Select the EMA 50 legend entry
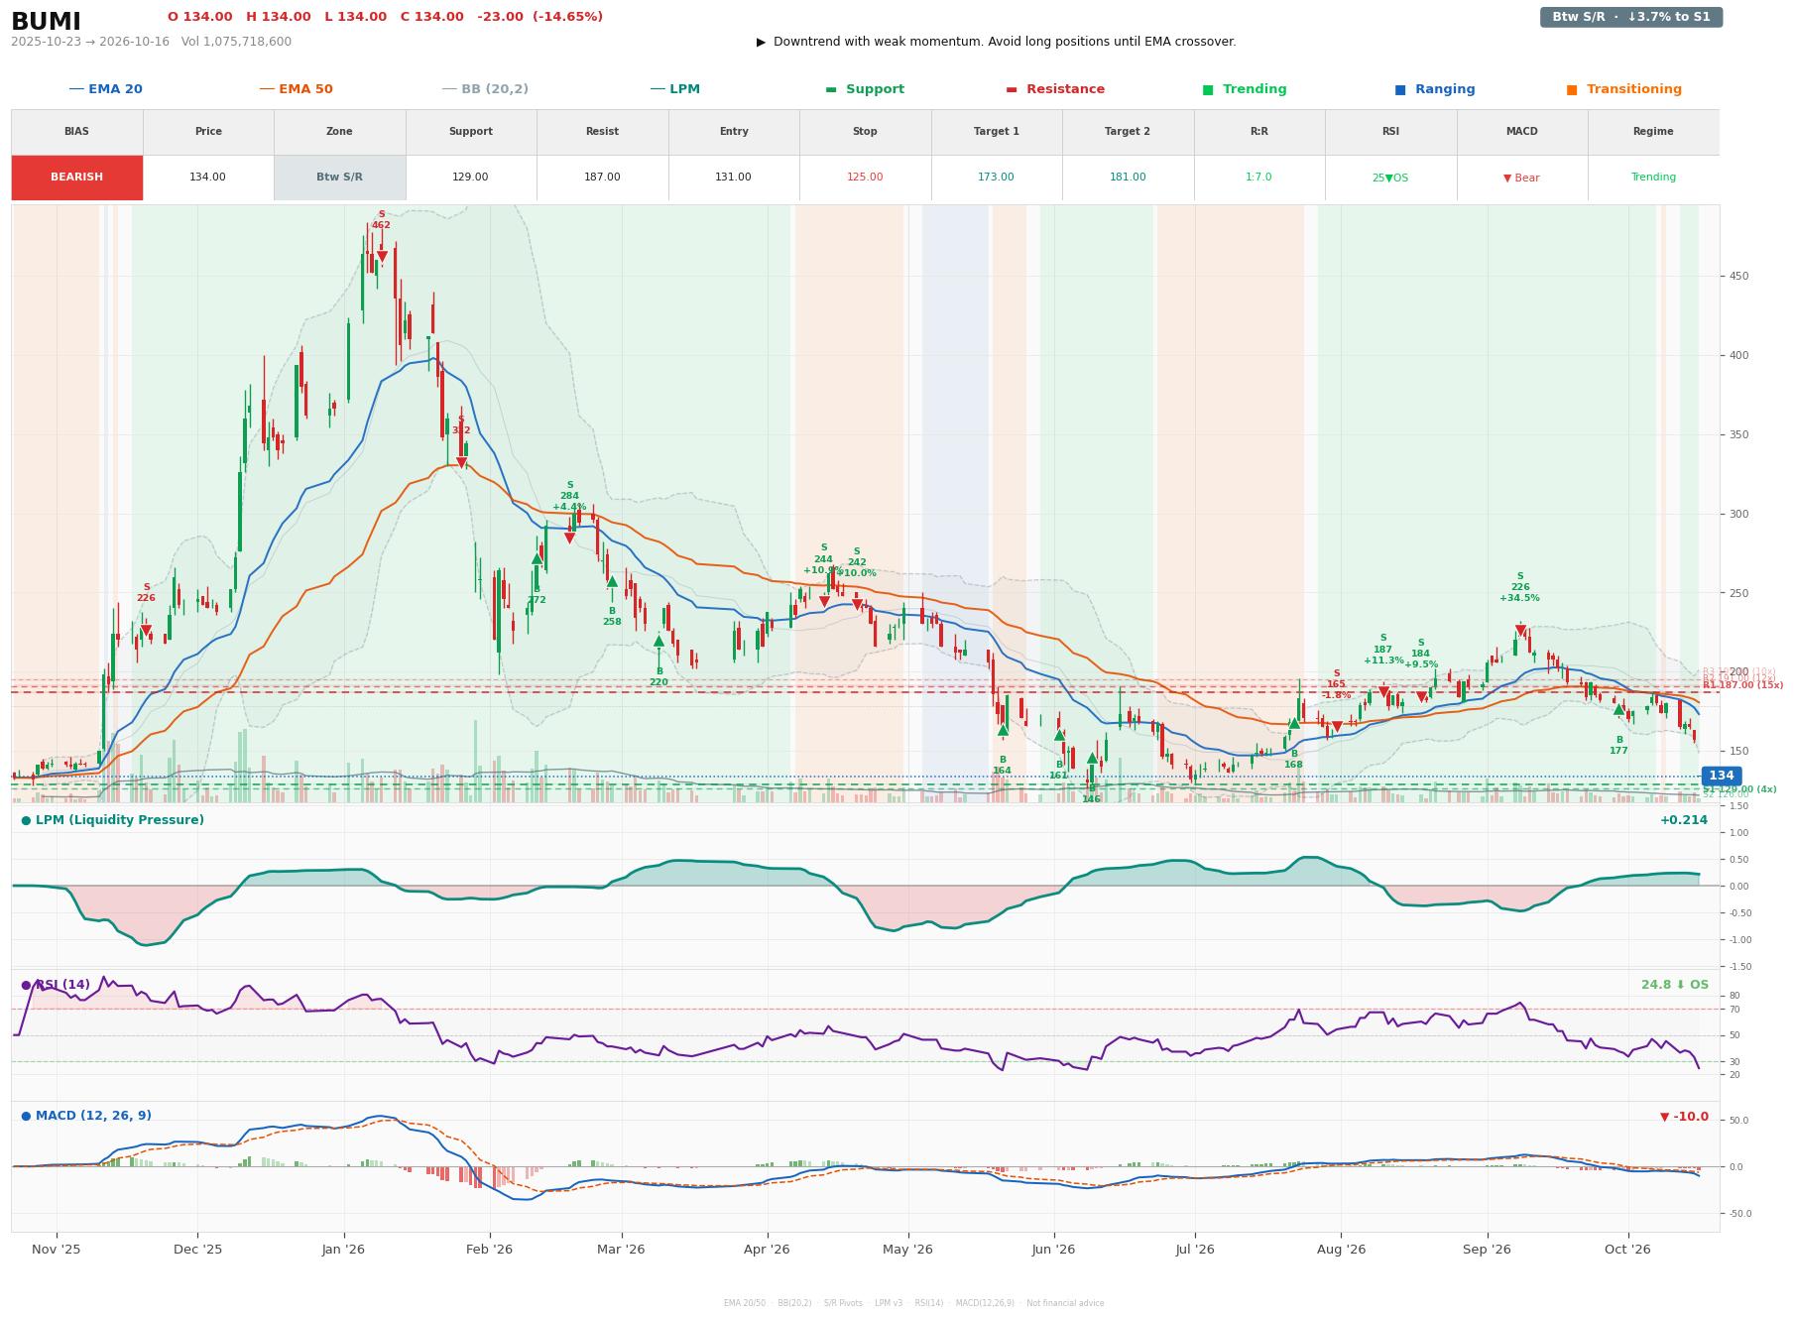The height and width of the screenshot is (1319, 1794). [296, 89]
